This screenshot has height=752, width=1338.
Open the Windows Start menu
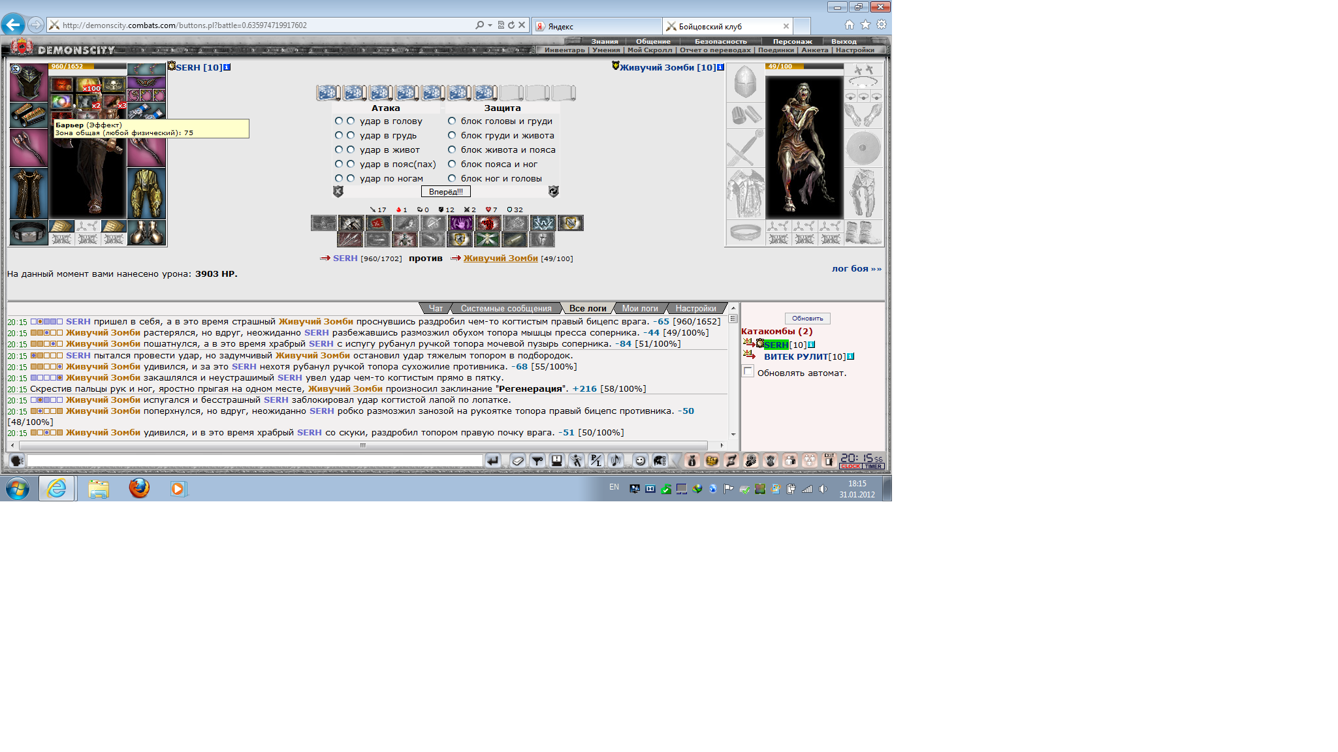pos(18,488)
